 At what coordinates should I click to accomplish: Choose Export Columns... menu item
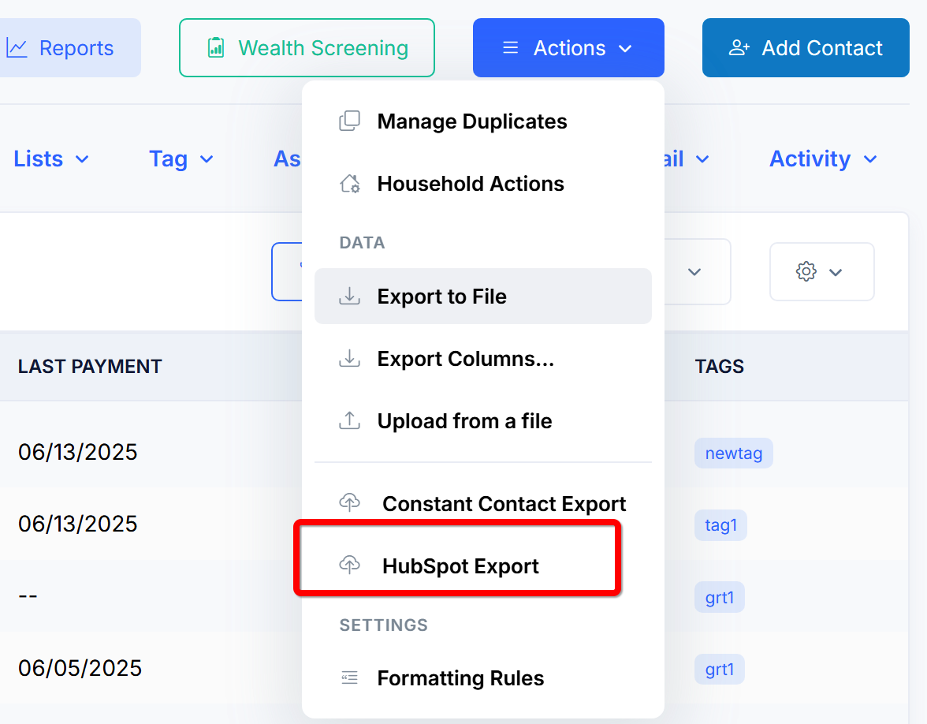483,358
